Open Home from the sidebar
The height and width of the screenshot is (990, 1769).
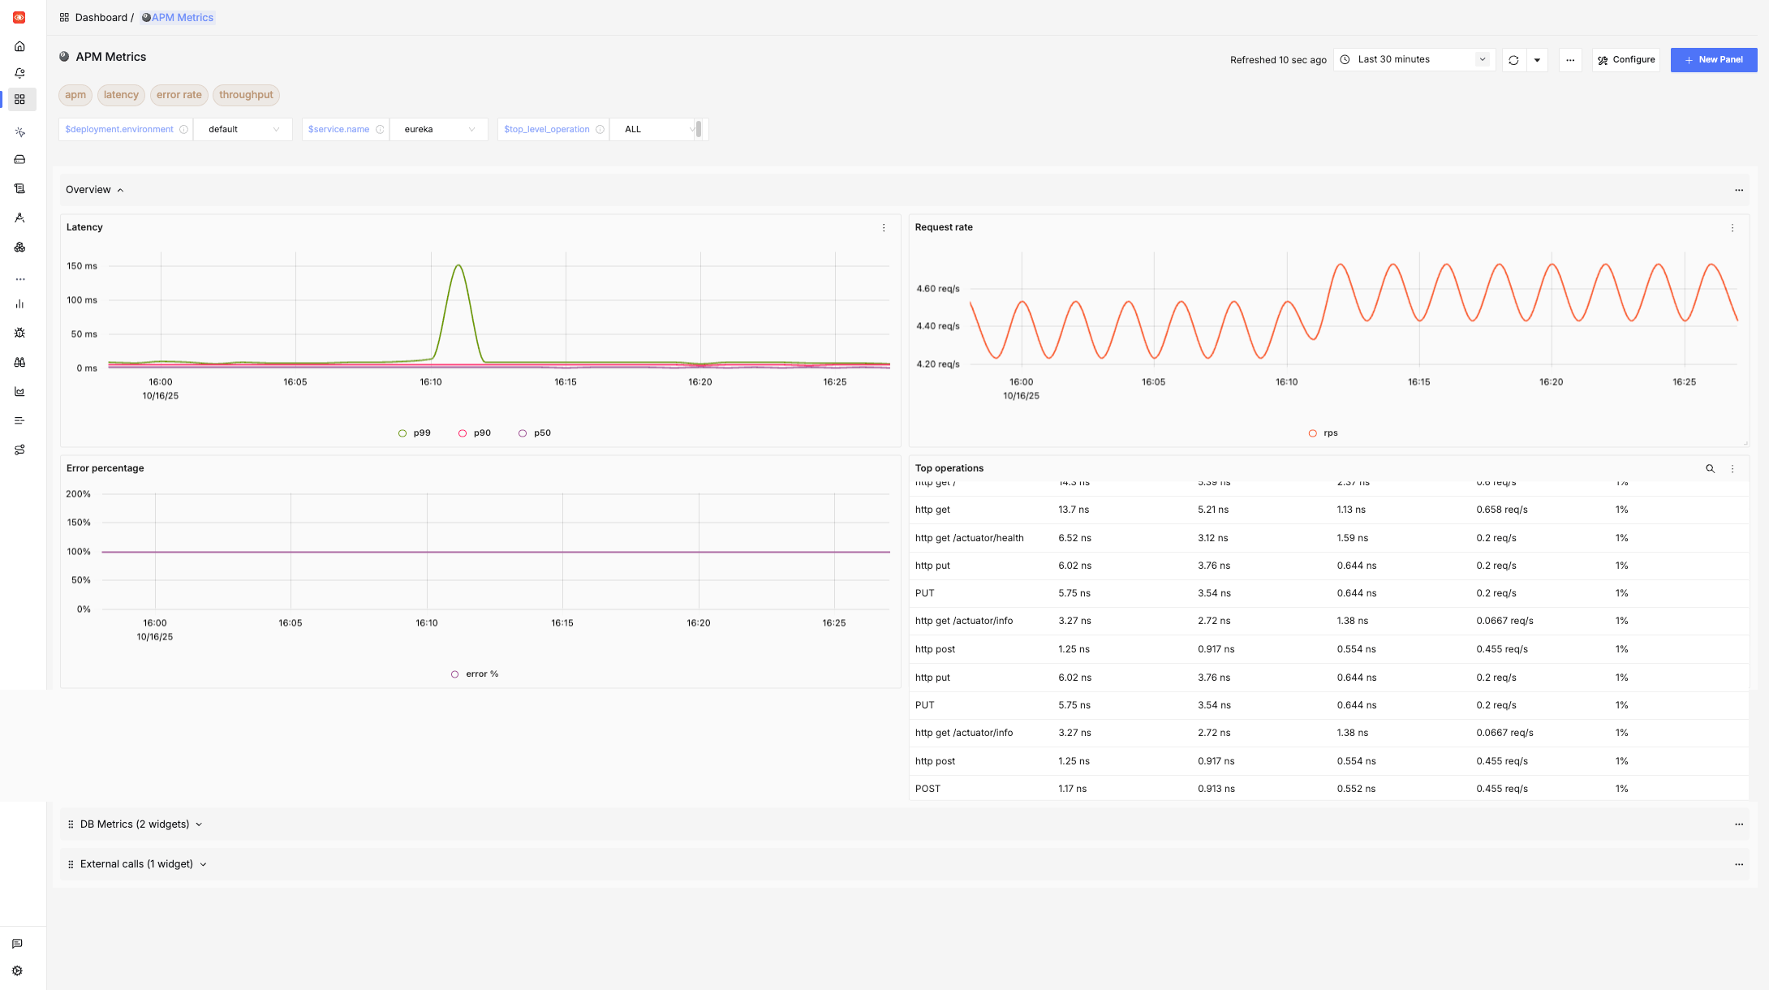(19, 46)
